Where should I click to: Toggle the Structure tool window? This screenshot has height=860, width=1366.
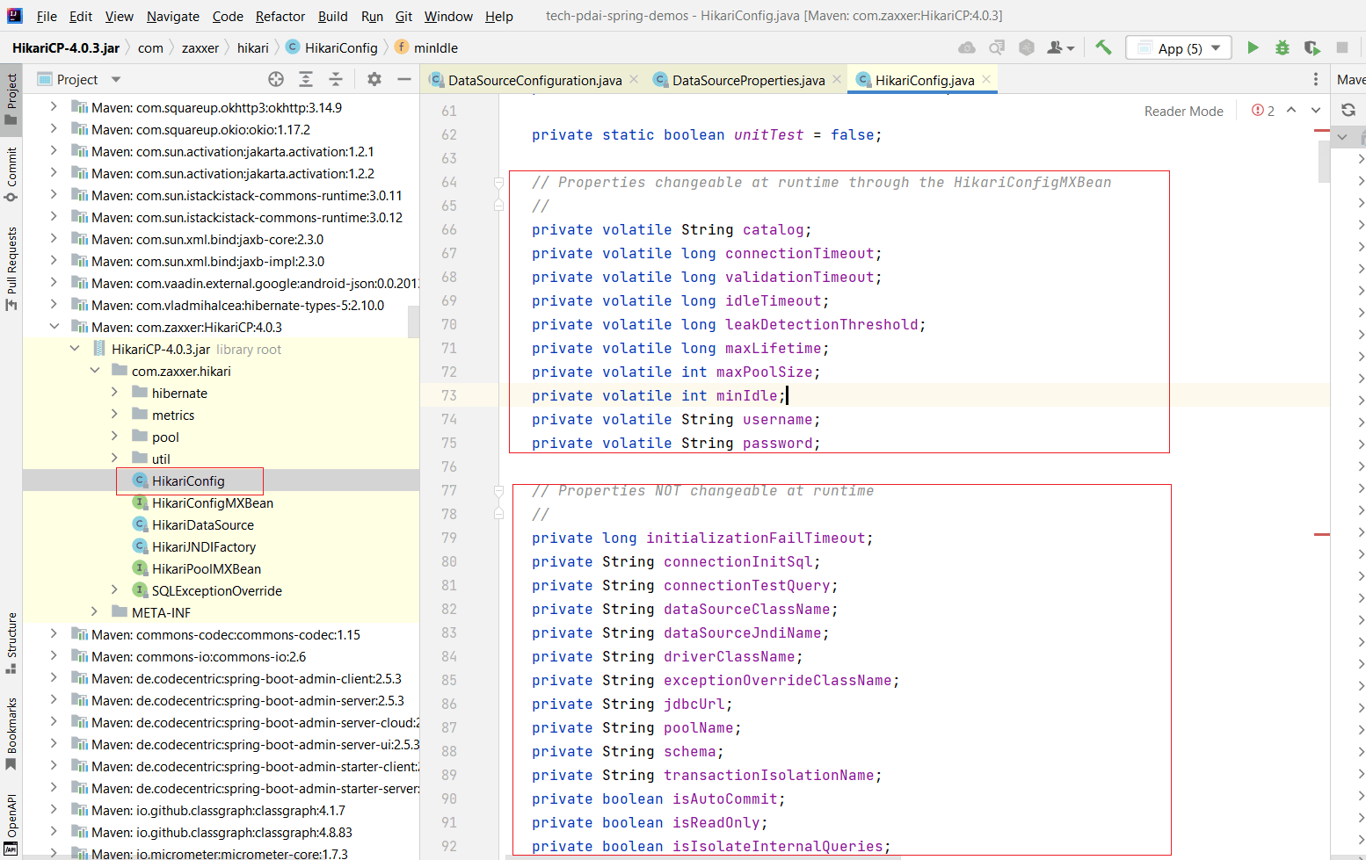point(11,641)
